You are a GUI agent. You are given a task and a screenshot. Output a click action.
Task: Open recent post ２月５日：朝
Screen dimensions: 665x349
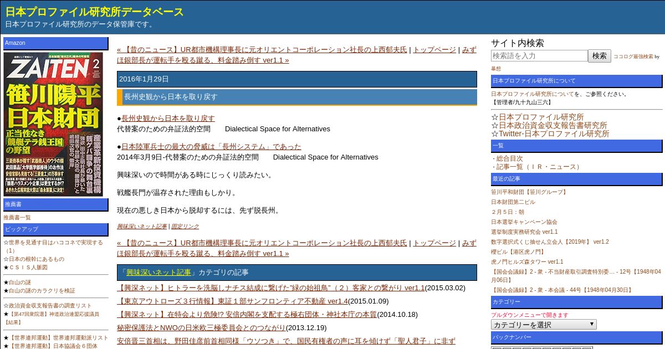coord(508,212)
